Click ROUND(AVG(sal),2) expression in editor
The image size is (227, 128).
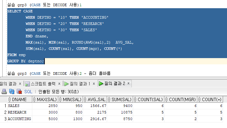point(91,42)
